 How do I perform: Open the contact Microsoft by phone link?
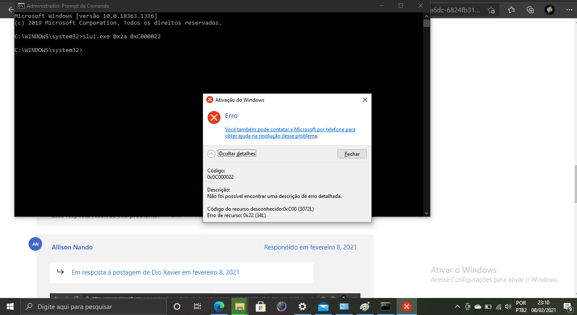tap(290, 132)
